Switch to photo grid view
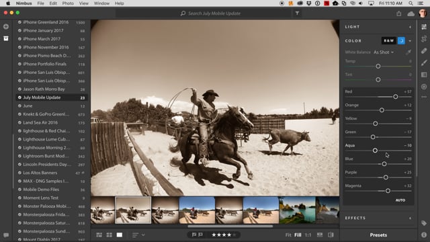Viewport: 430px width, 242px height. point(99,235)
